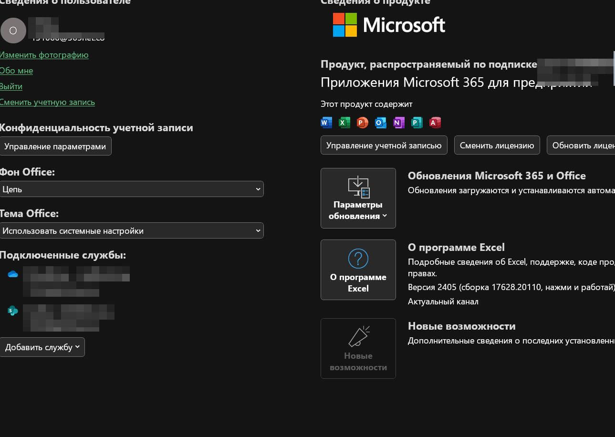Click the 'Подключенные службы:' heading
Screen dimensions: 615x437
[x=63, y=255]
